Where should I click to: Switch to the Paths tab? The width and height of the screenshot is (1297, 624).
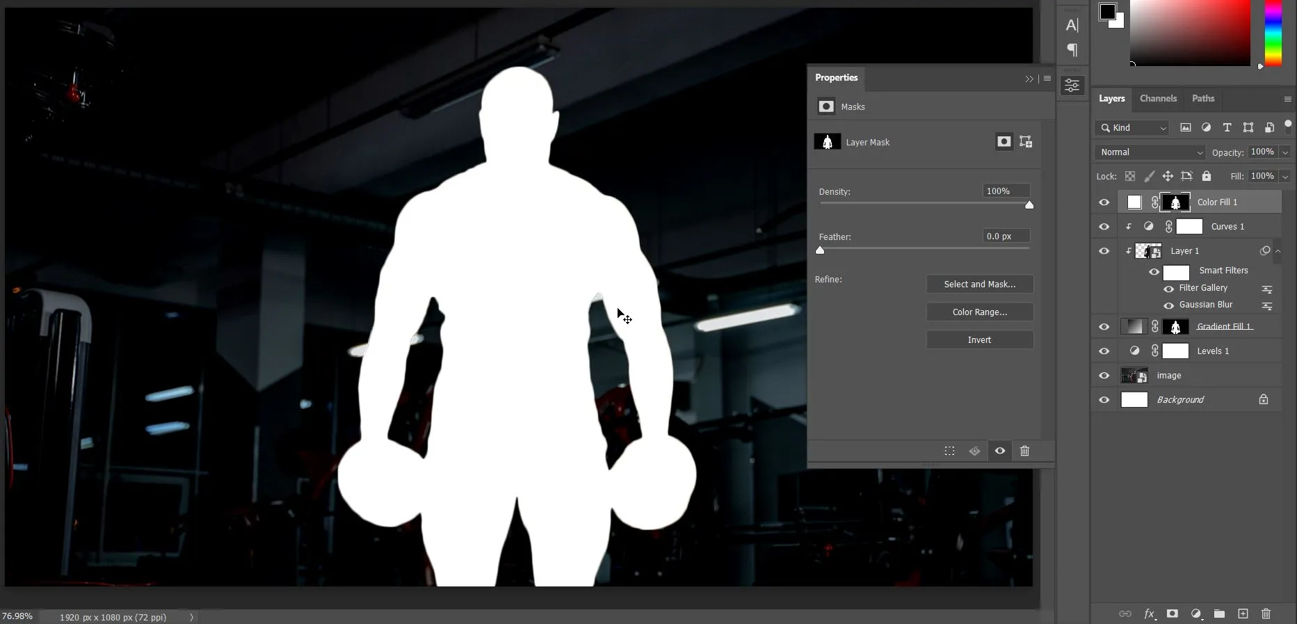click(1202, 99)
